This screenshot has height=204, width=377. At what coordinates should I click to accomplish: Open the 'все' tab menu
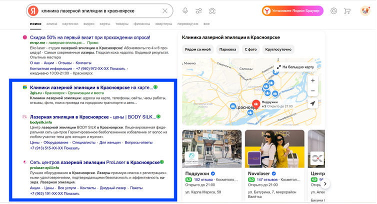[206, 24]
